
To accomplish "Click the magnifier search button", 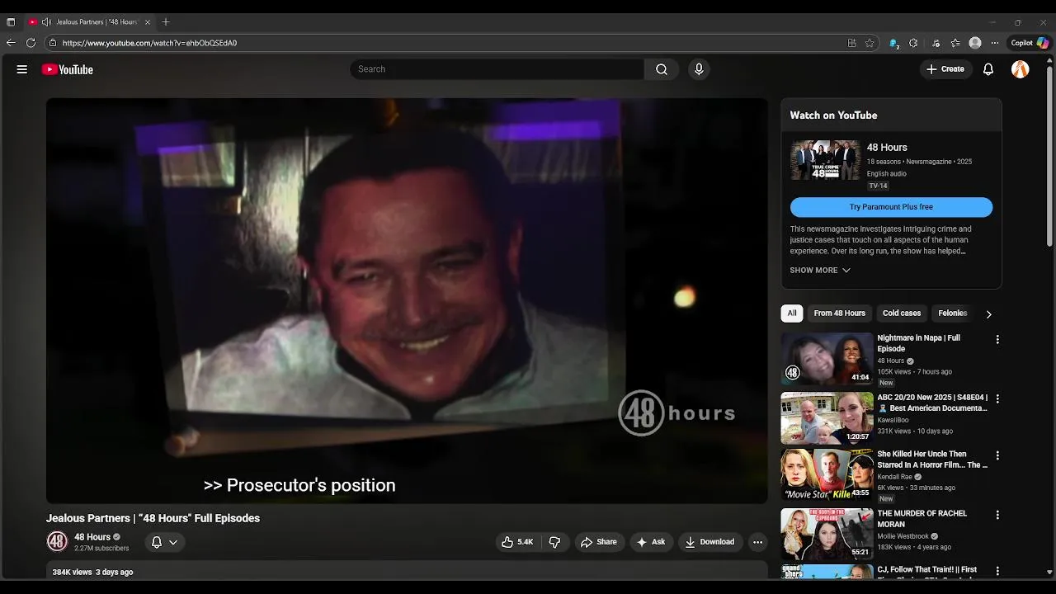I will (x=662, y=69).
